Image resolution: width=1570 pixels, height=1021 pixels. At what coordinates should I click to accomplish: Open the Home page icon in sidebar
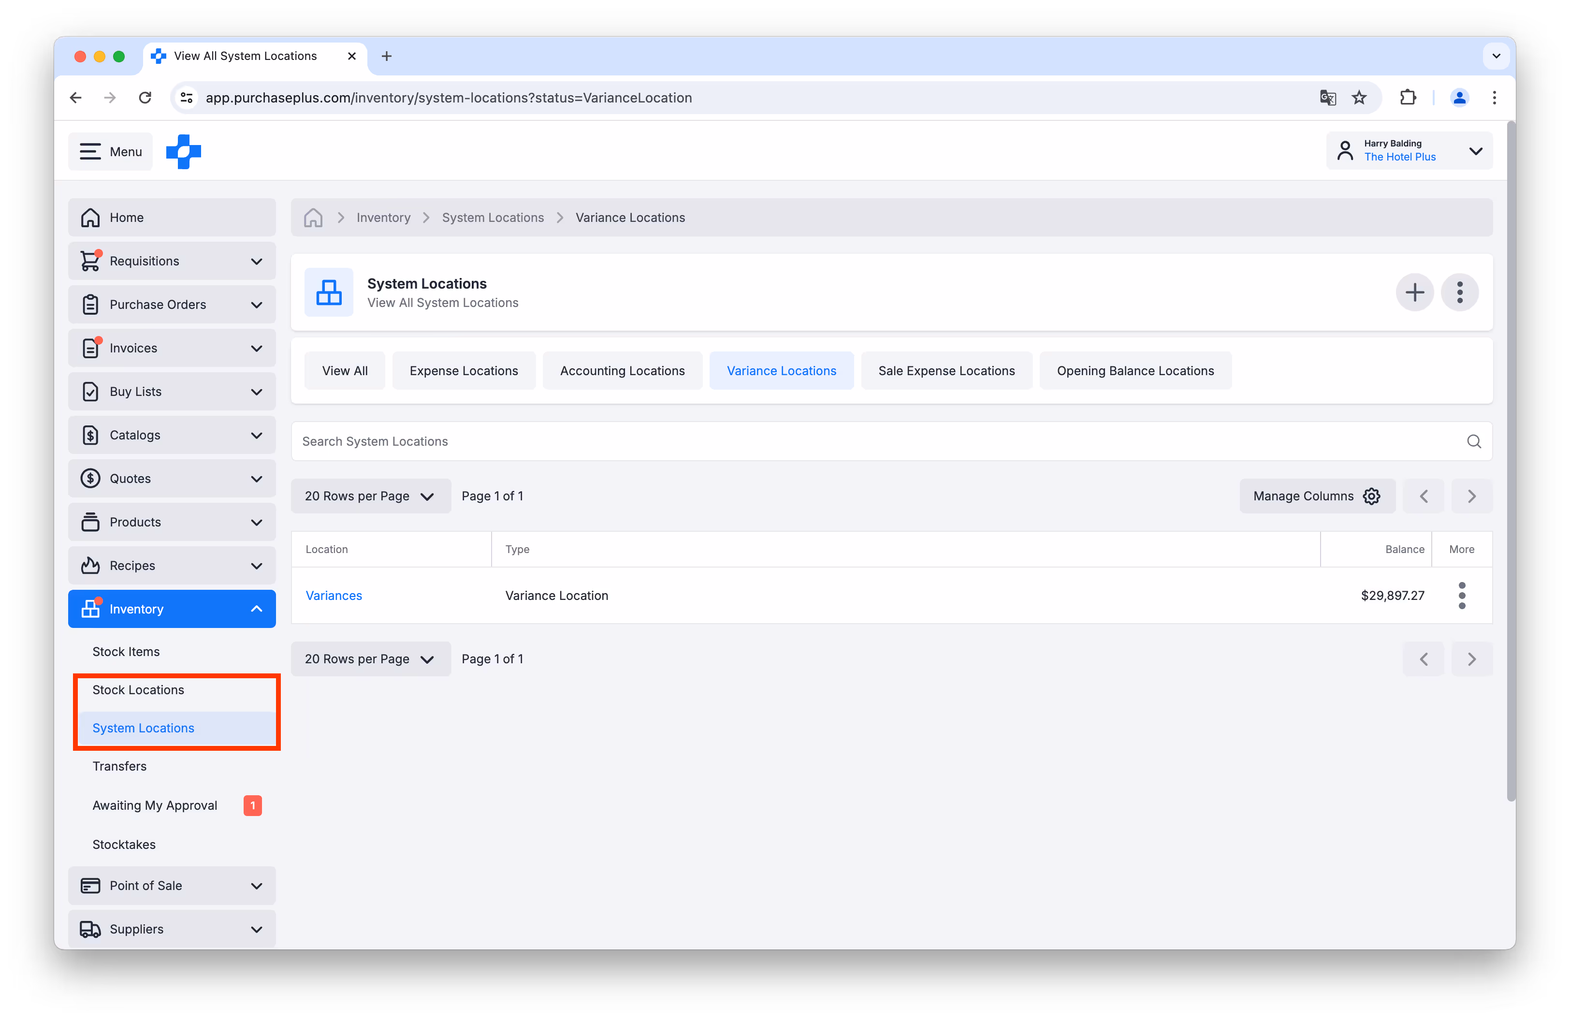pos(91,217)
